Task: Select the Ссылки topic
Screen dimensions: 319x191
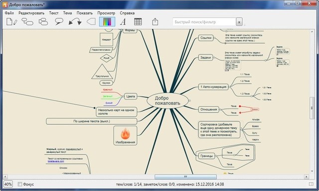Action: [206, 38]
